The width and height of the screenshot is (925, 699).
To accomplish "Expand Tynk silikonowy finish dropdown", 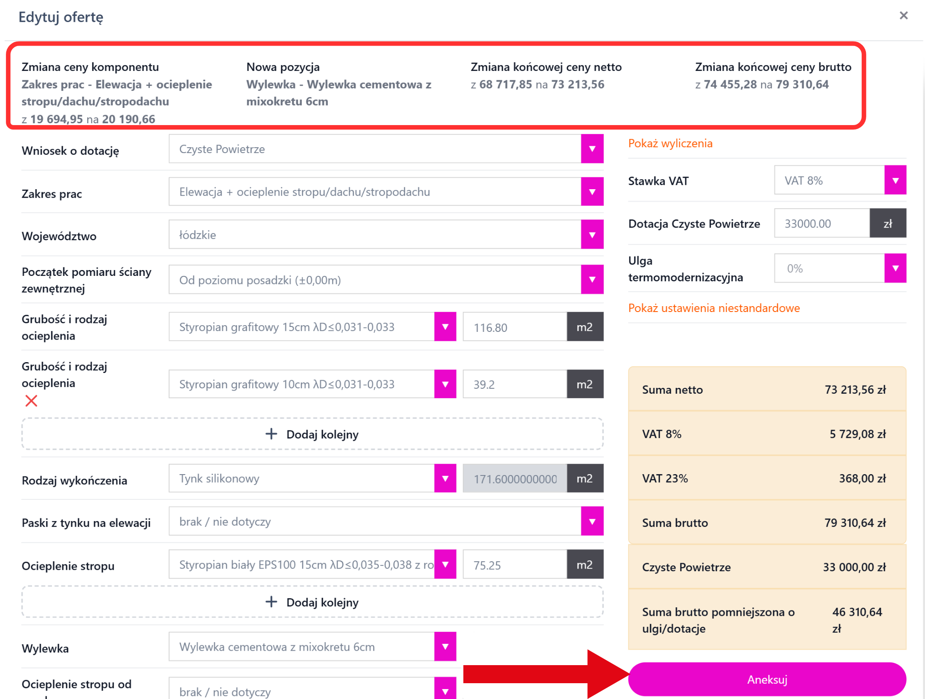I will (x=445, y=479).
